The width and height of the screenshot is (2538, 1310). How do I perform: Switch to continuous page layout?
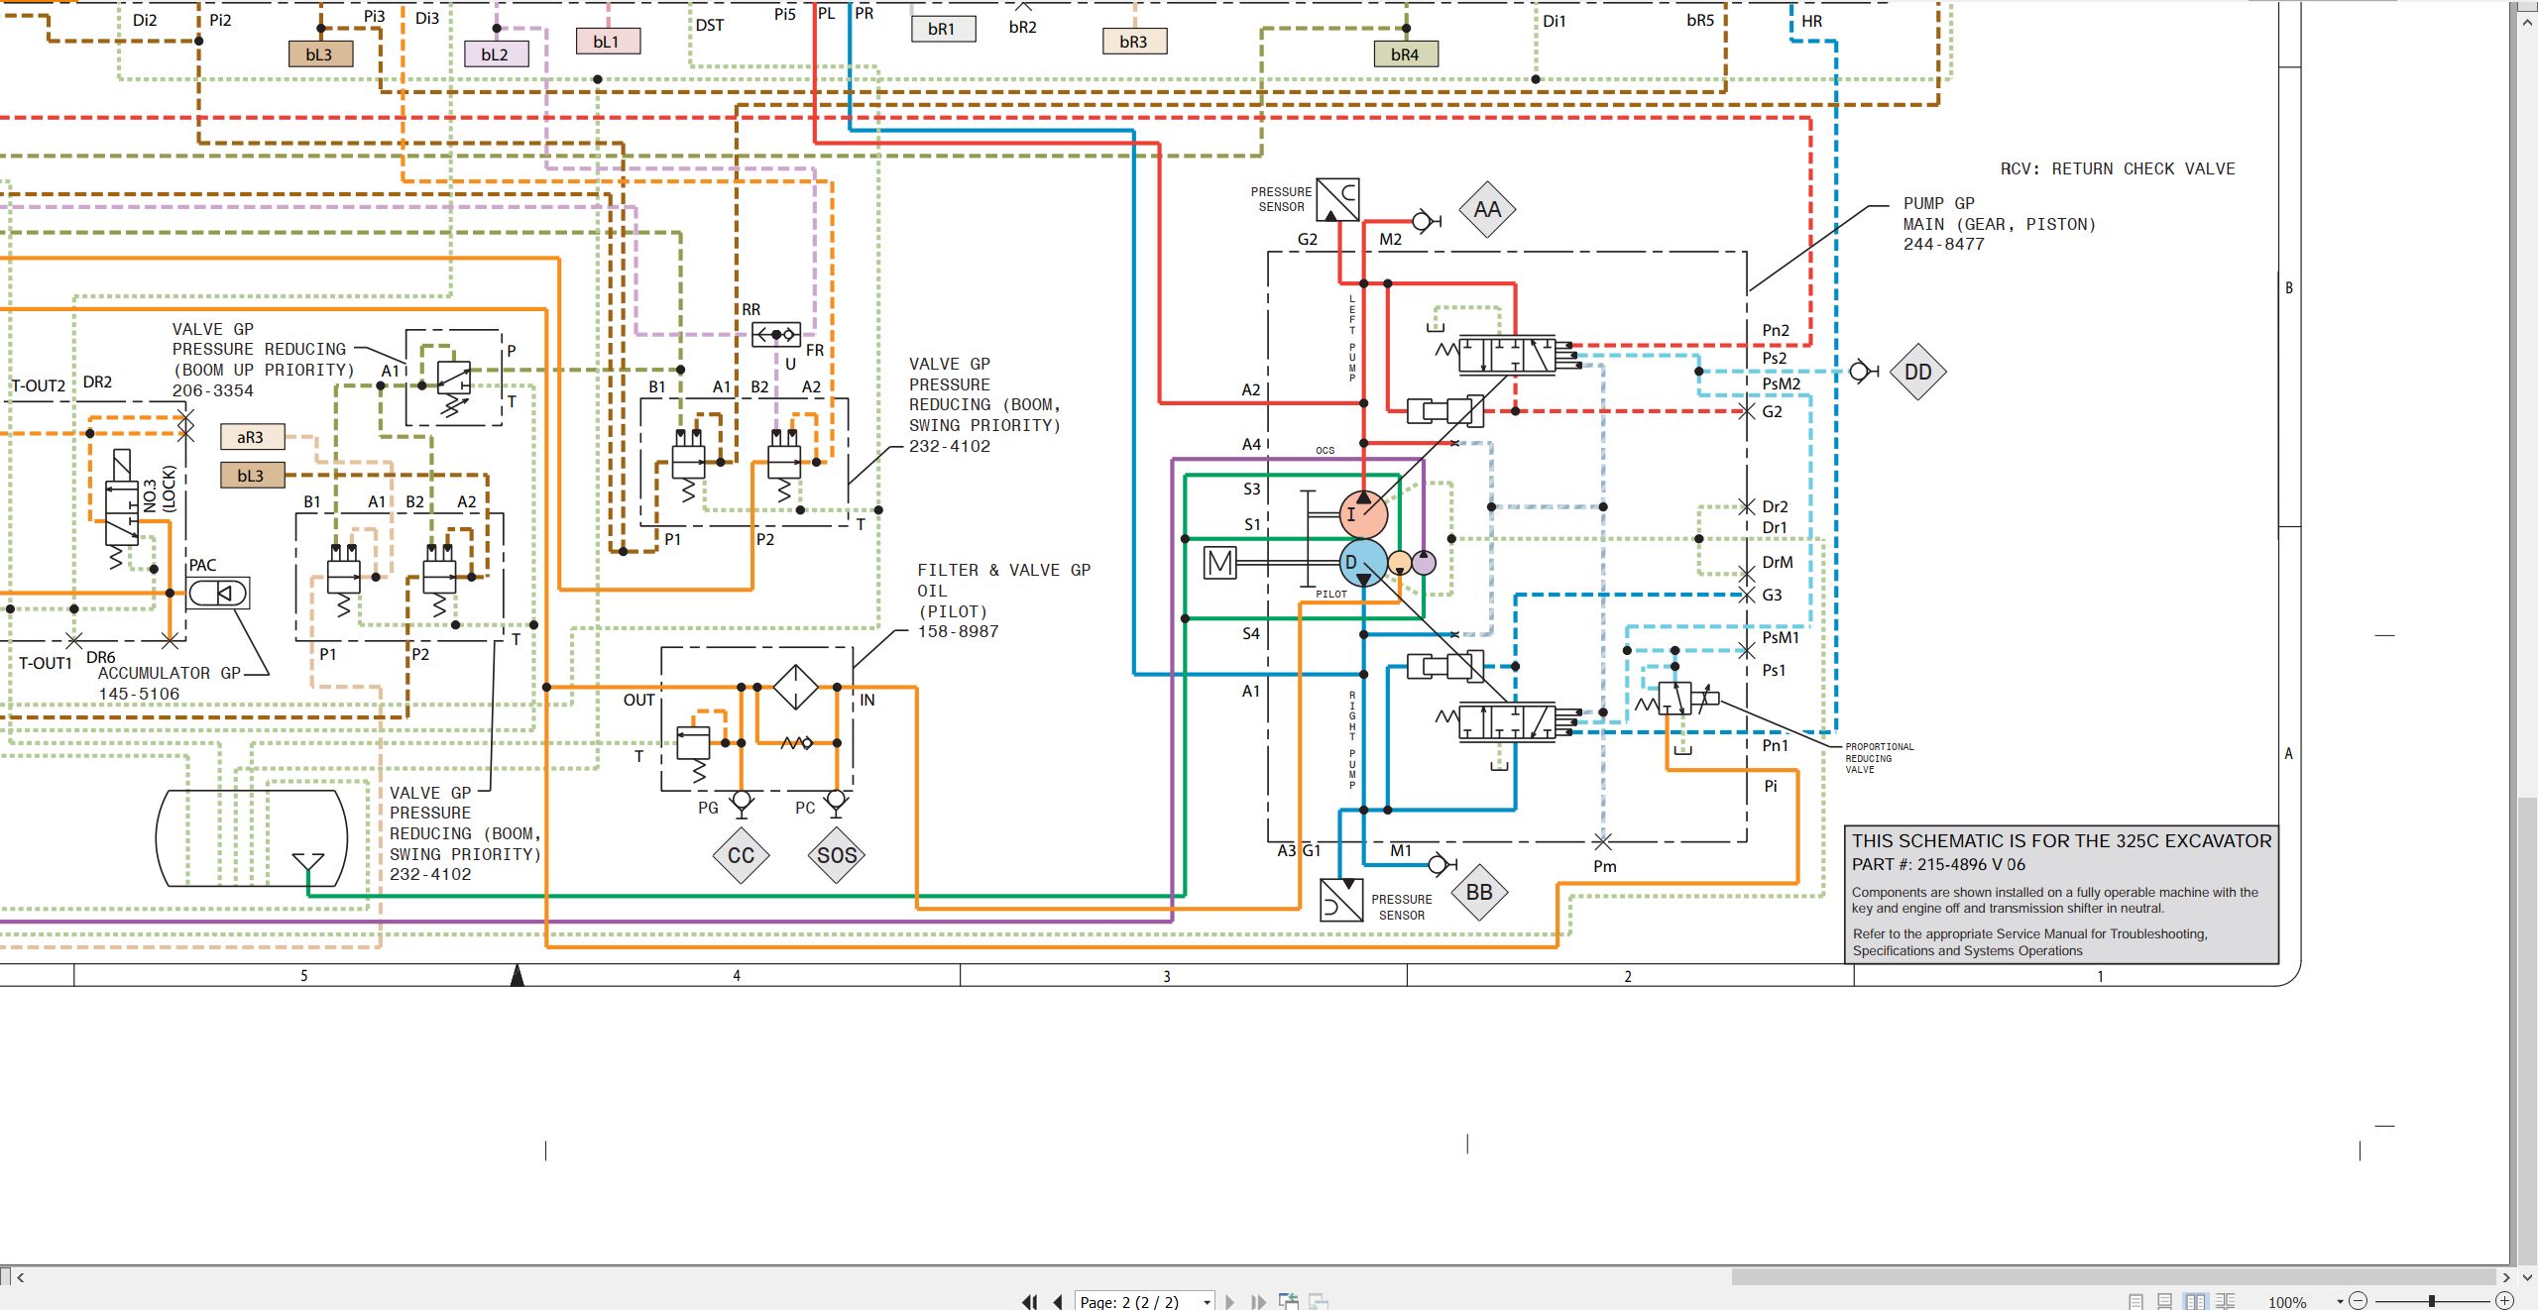(2165, 1302)
